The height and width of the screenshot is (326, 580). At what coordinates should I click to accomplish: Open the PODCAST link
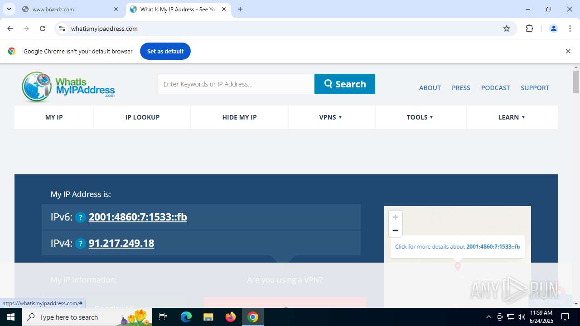click(x=495, y=88)
